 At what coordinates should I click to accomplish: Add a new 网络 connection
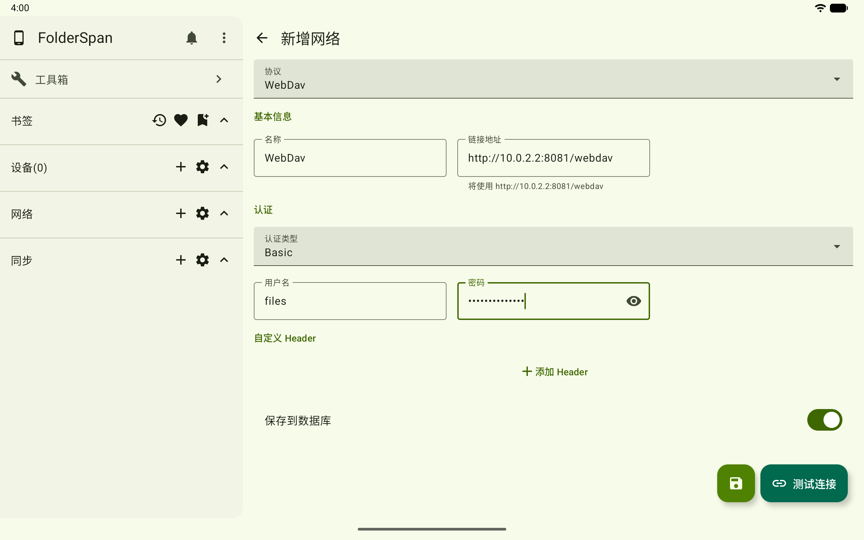pyautogui.click(x=181, y=214)
